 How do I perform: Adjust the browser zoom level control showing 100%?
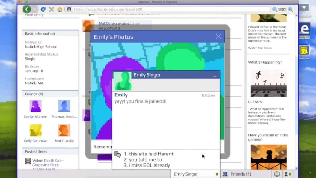click(x=282, y=9)
